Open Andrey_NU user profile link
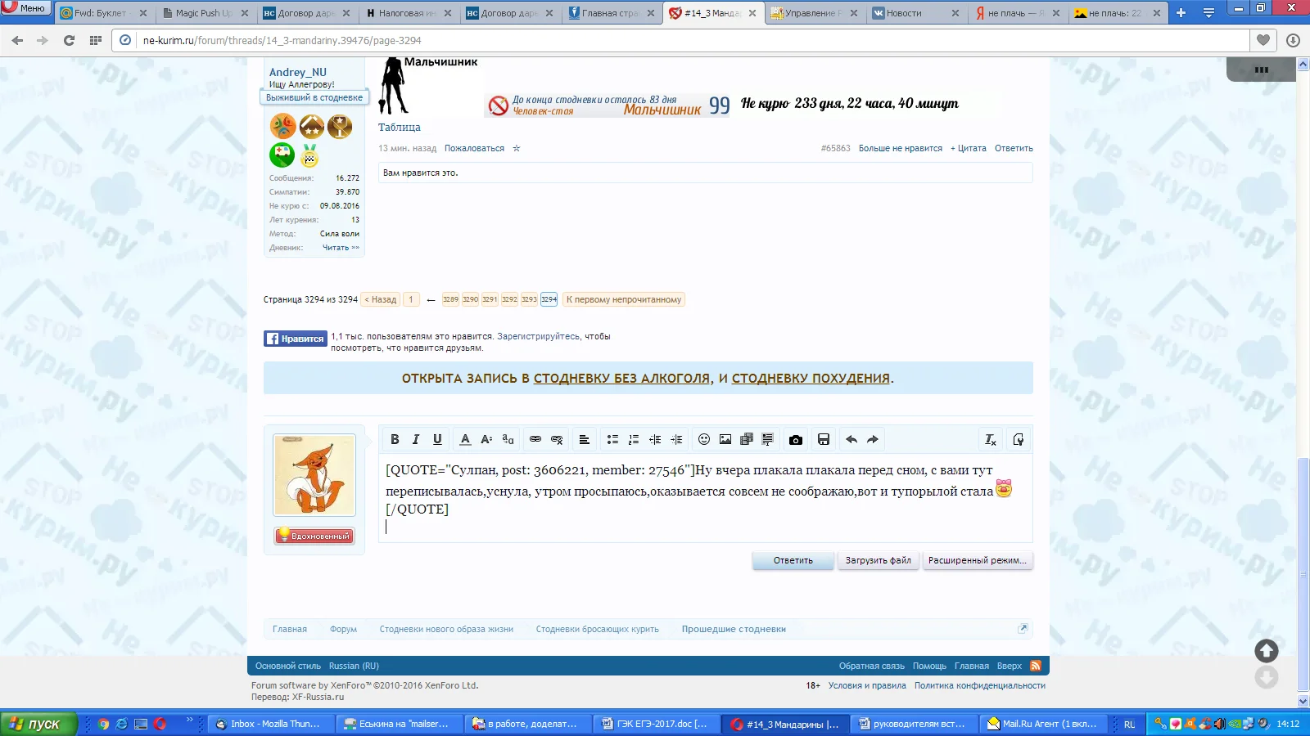This screenshot has height=736, width=1310. coord(298,72)
